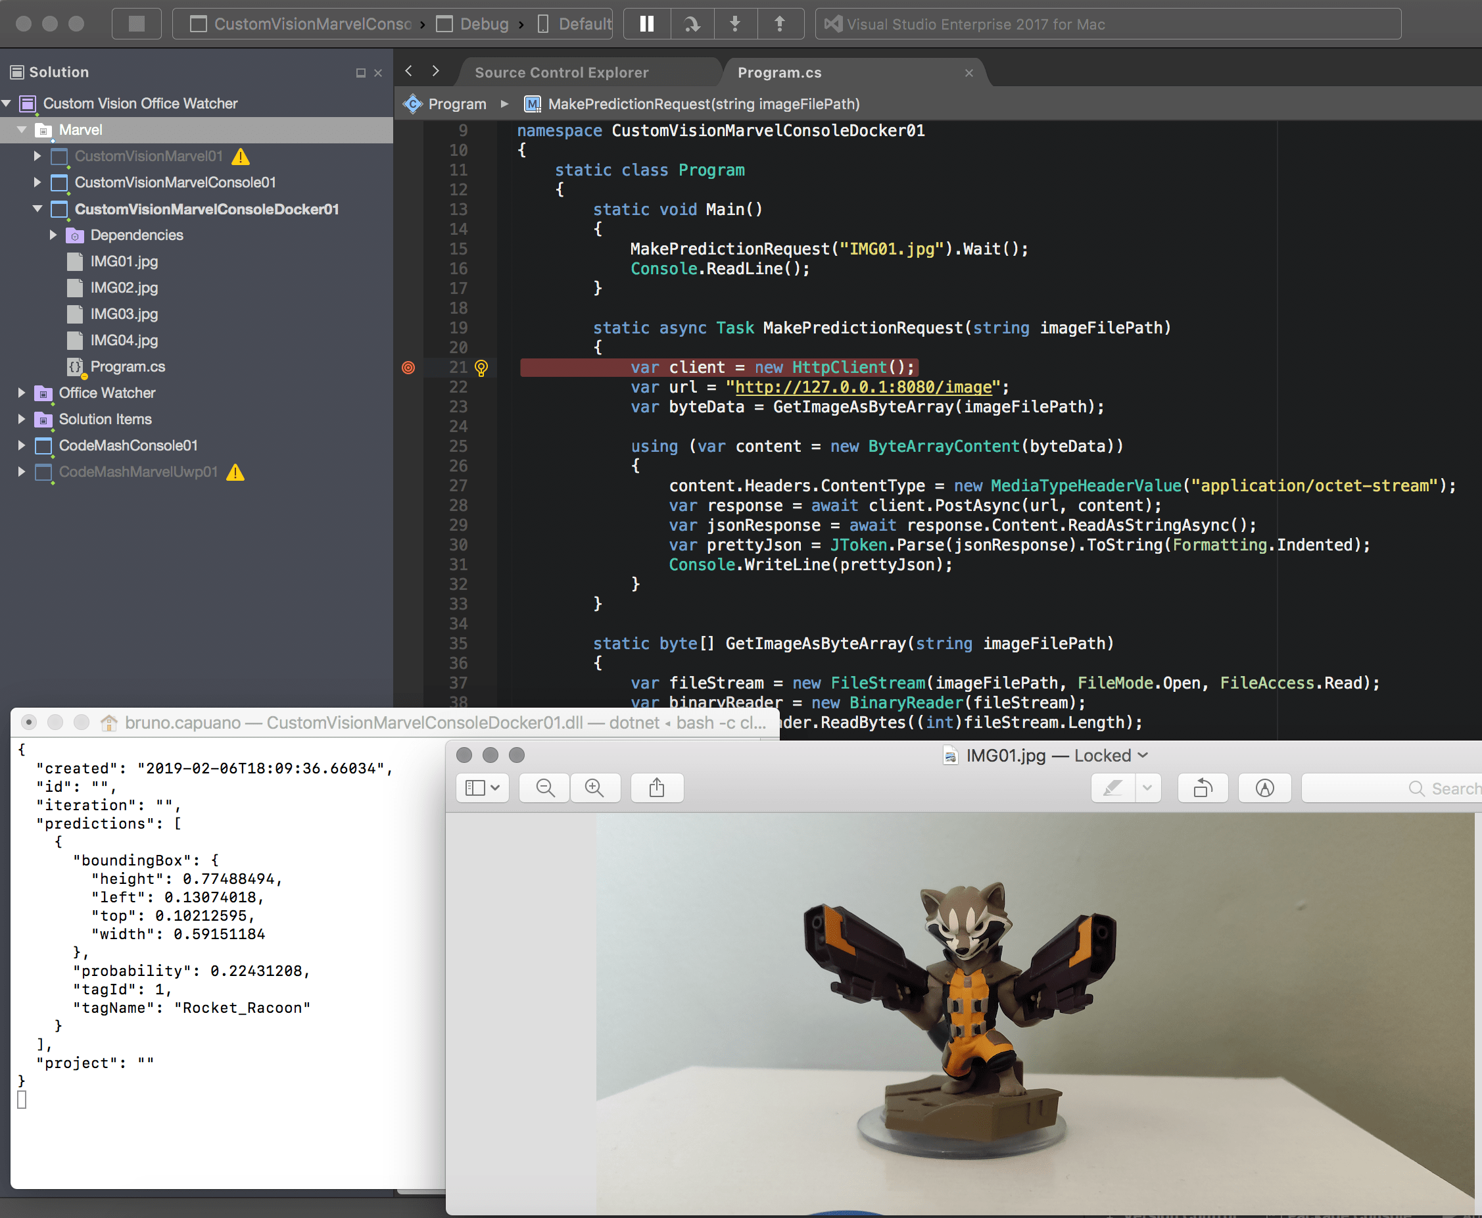
Task: Click the Share button in Preview
Action: 657,787
